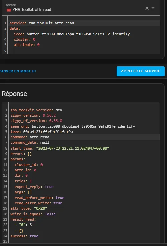This screenshot has height=246, width=167.
Task: Place cursor on empty line 25 of response
Action: coord(84,241)
